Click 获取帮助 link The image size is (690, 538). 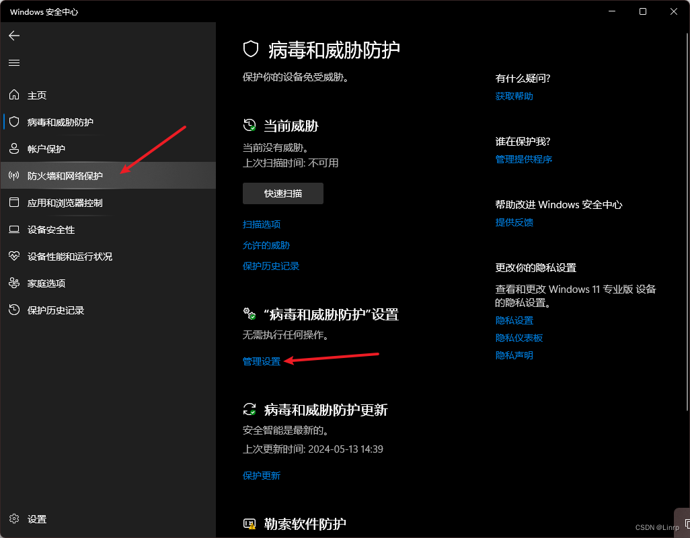click(514, 96)
